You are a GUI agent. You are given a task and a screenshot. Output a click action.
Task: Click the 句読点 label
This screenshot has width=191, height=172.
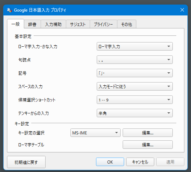(x=25, y=60)
